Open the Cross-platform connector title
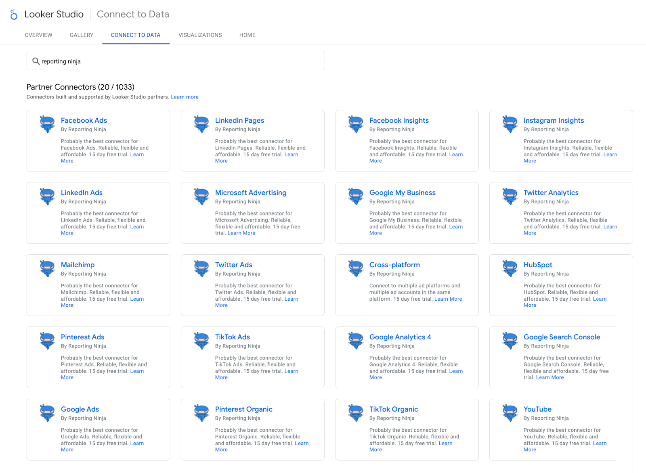Screen dimensions: 646x473 pyautogui.click(x=394, y=265)
